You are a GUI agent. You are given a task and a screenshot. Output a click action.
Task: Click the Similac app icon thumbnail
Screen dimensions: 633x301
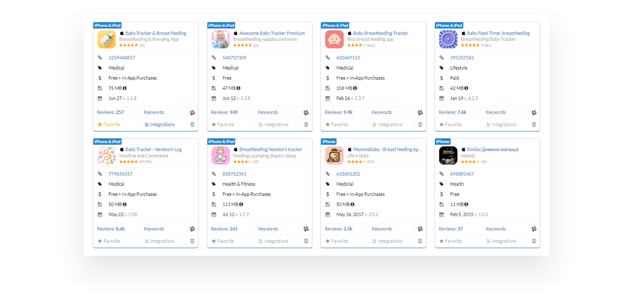pos(448,156)
